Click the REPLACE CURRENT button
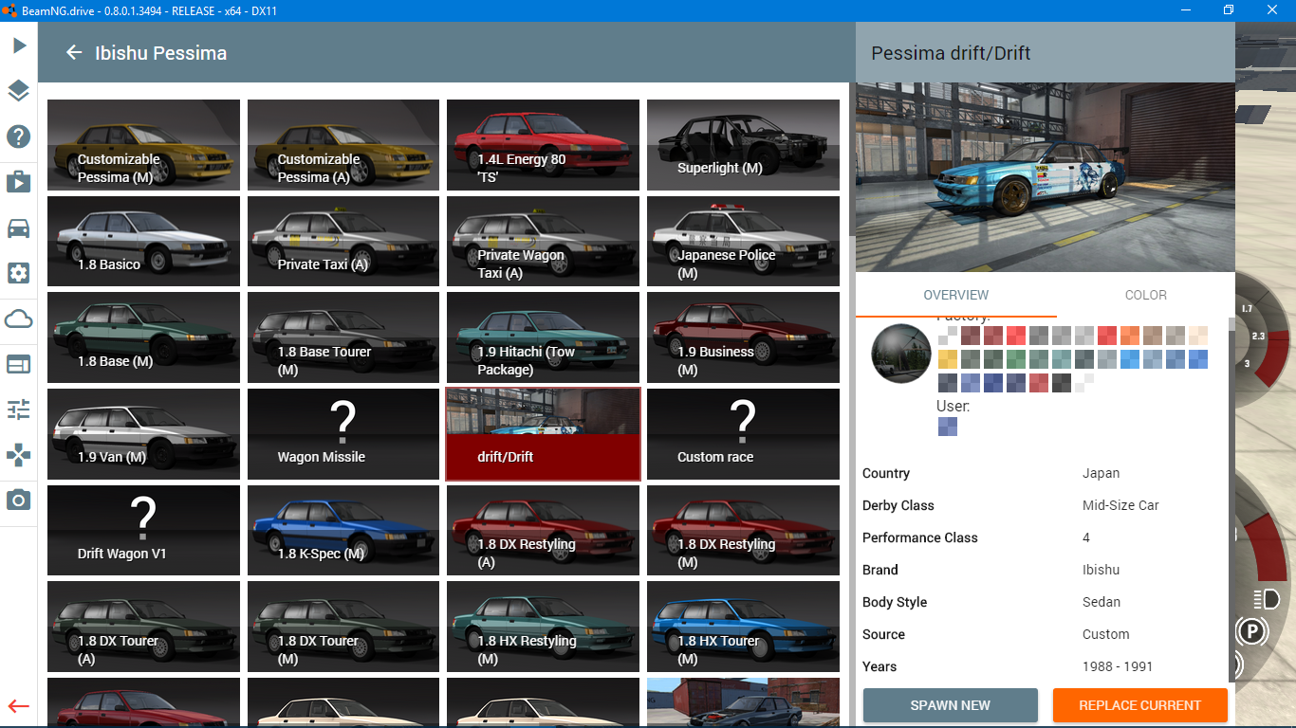 click(1140, 705)
